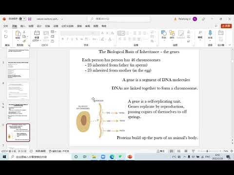The image size is (234, 175).
Task: Click the Windows Start button
Action: pos(4,157)
